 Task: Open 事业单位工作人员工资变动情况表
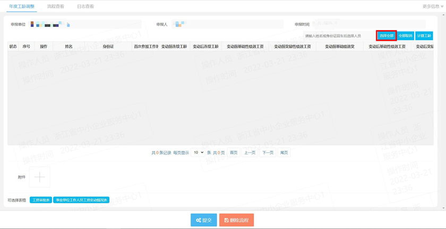click(81, 200)
